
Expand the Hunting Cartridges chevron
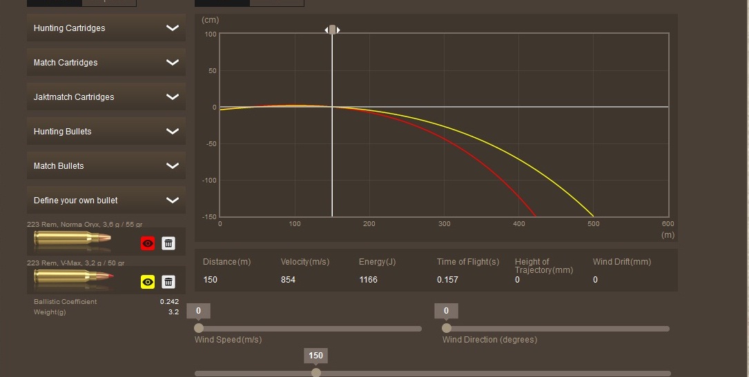[173, 28]
